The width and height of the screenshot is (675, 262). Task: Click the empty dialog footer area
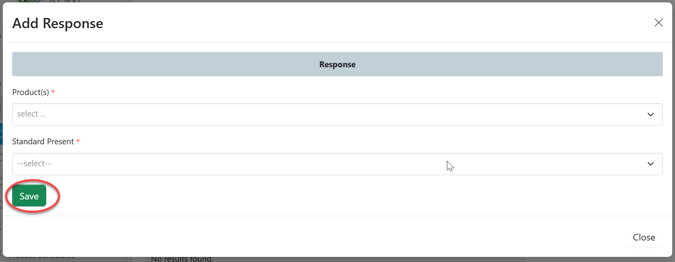314,237
